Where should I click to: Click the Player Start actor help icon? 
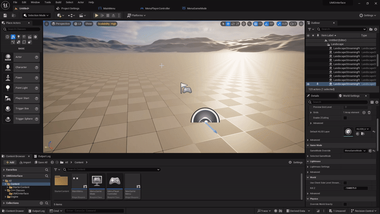coord(37,98)
